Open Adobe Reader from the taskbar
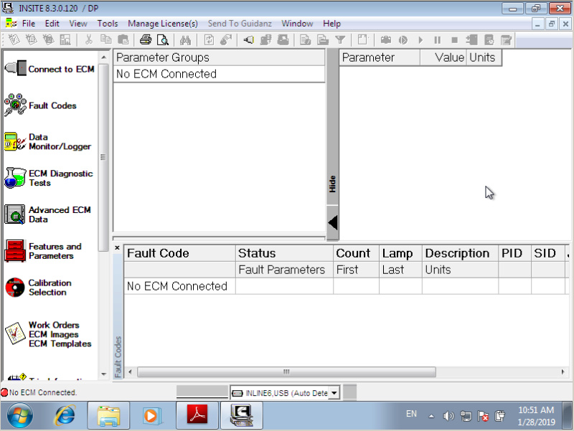The image size is (574, 431). pos(197,416)
